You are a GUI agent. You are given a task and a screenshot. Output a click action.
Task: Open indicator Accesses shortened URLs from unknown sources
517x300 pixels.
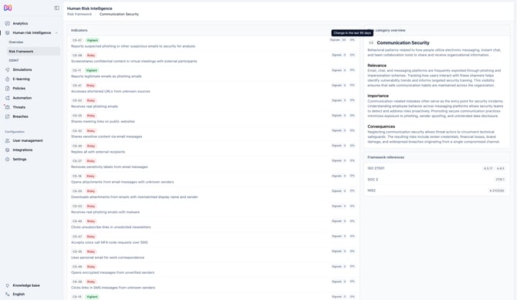pos(213,89)
